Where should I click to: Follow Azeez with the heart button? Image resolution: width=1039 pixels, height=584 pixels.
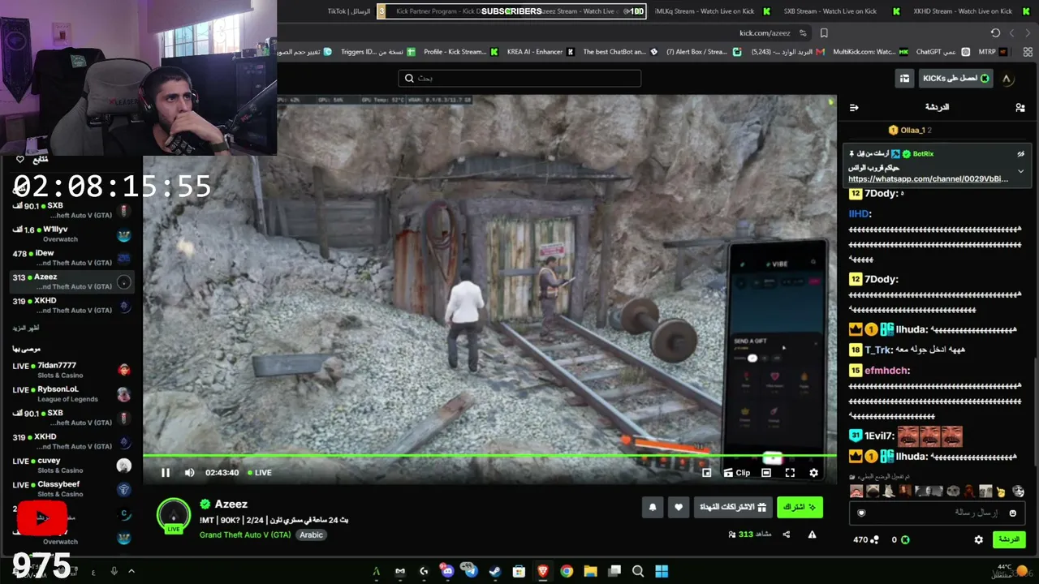(x=679, y=507)
